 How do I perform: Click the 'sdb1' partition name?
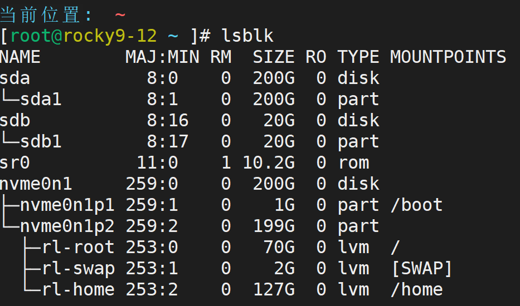[41, 141]
